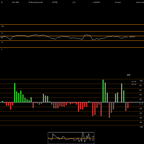Click the '0 0' zero-line label on the MR axis

click(x=141, y=104)
